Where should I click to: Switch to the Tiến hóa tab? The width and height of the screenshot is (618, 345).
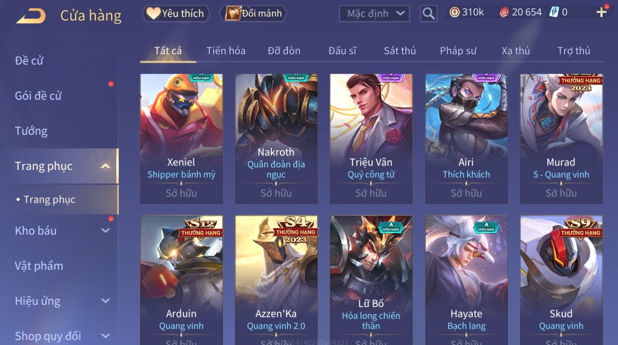[x=226, y=51]
